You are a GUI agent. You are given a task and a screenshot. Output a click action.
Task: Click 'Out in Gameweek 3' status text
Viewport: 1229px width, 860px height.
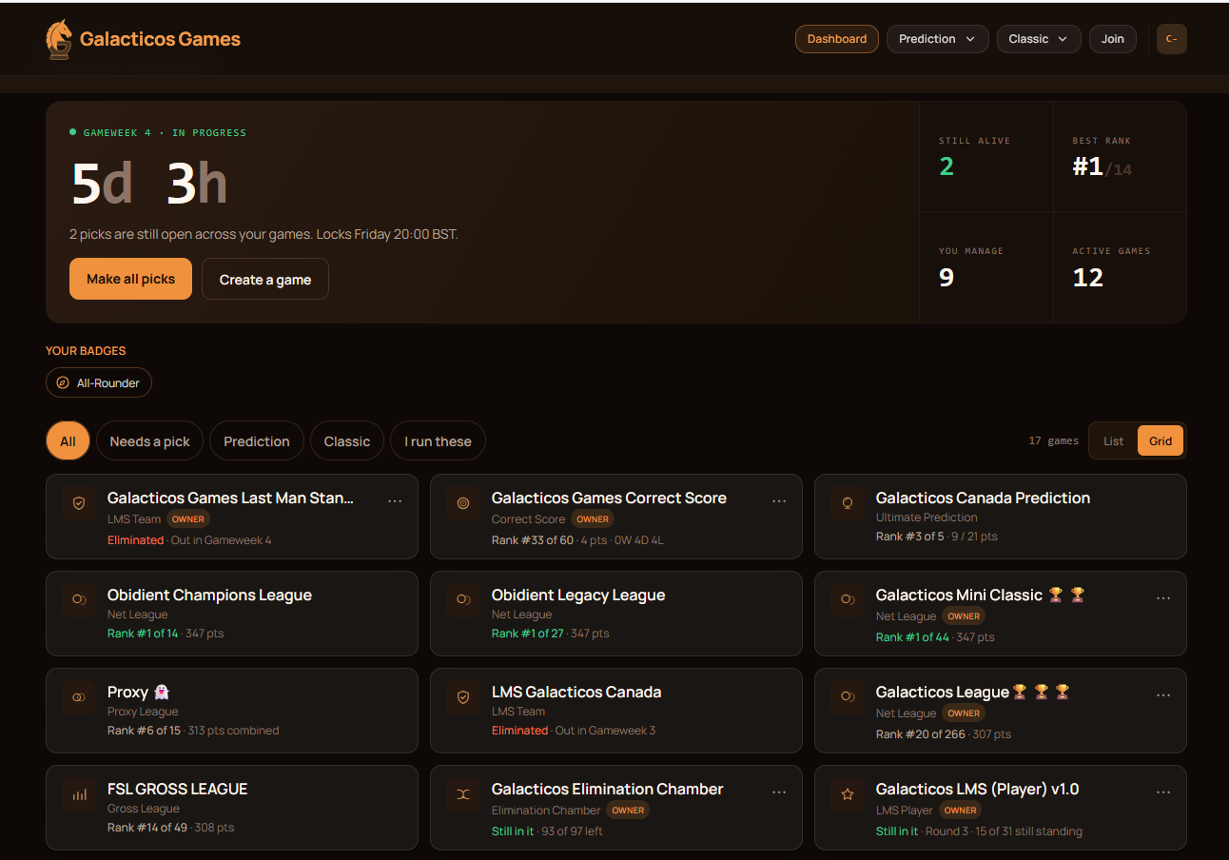click(x=605, y=731)
